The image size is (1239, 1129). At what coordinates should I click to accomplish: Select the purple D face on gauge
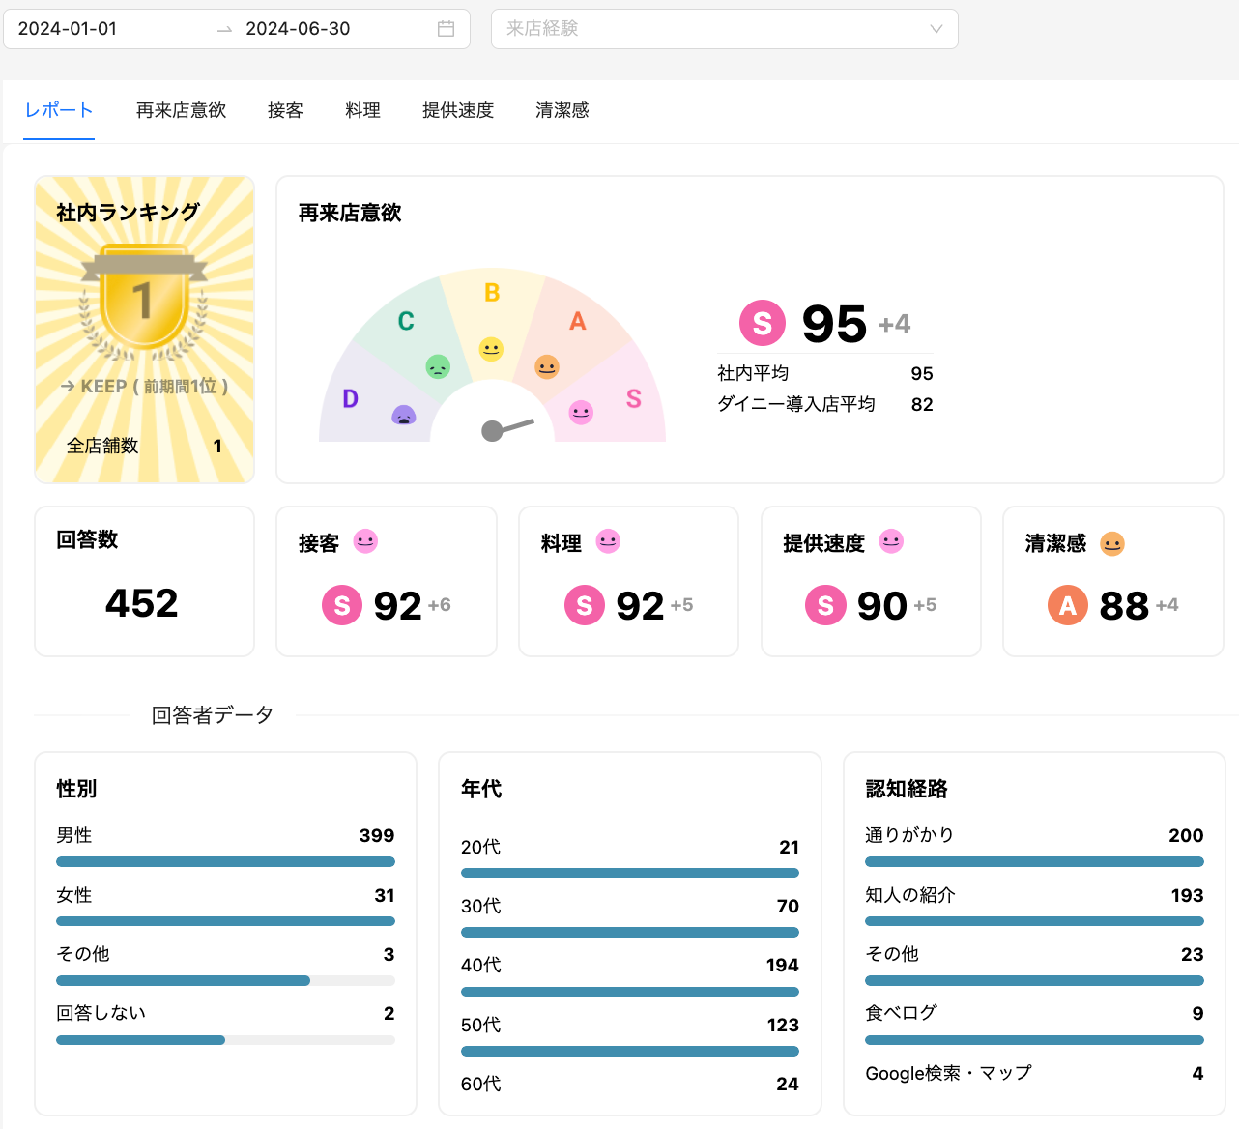[403, 416]
